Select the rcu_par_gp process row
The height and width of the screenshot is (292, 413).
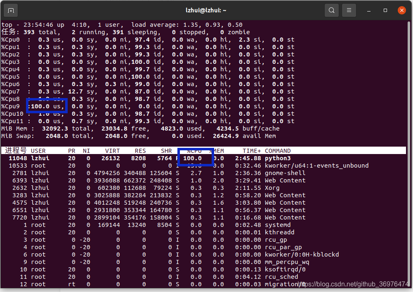pyautogui.click(x=203, y=248)
